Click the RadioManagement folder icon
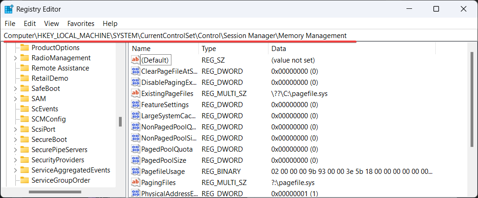The width and height of the screenshot is (478, 198). (x=24, y=58)
